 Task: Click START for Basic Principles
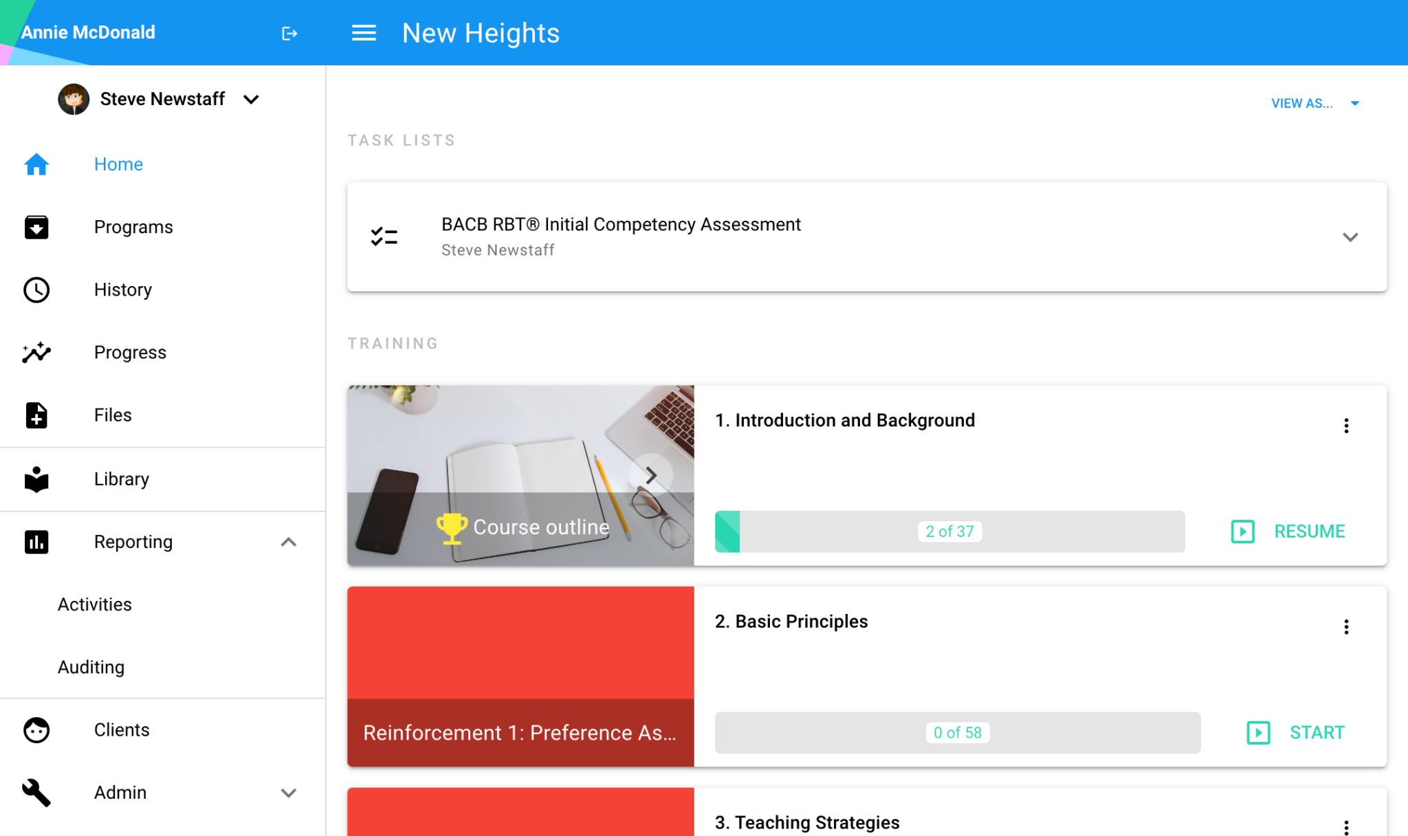tap(1296, 732)
